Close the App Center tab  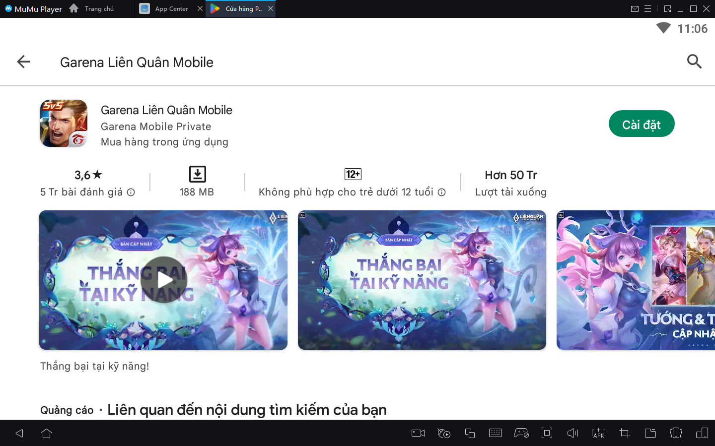tap(200, 9)
